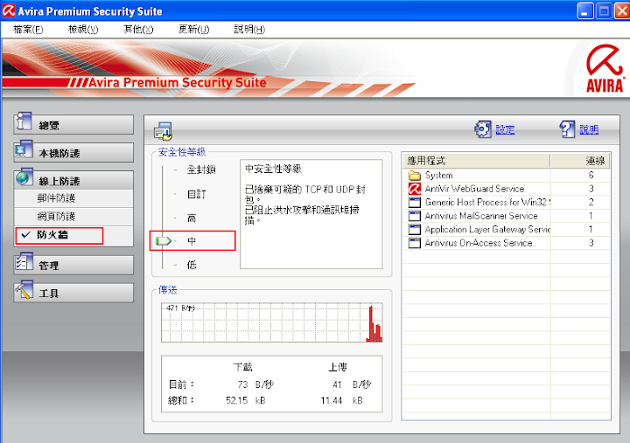
Task: Click the 說明 help link
Action: click(x=589, y=129)
